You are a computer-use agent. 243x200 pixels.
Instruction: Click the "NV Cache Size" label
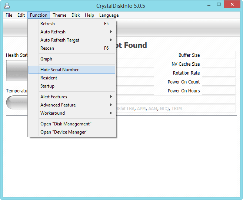[x=186, y=64]
